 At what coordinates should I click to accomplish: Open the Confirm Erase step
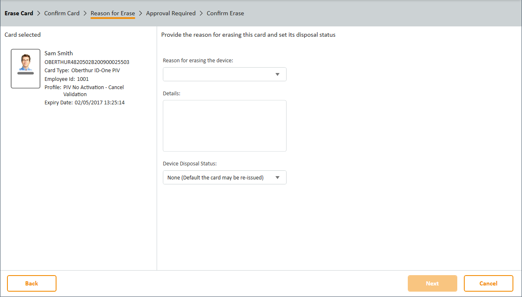click(225, 13)
